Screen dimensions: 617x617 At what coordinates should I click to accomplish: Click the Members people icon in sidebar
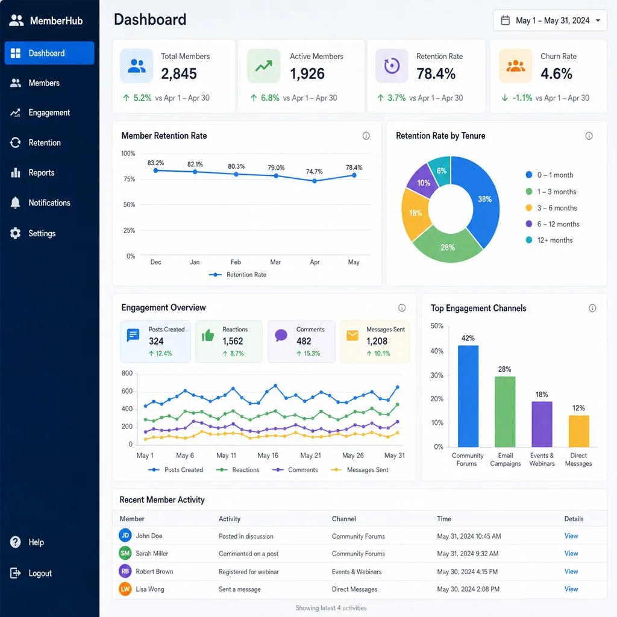15,83
